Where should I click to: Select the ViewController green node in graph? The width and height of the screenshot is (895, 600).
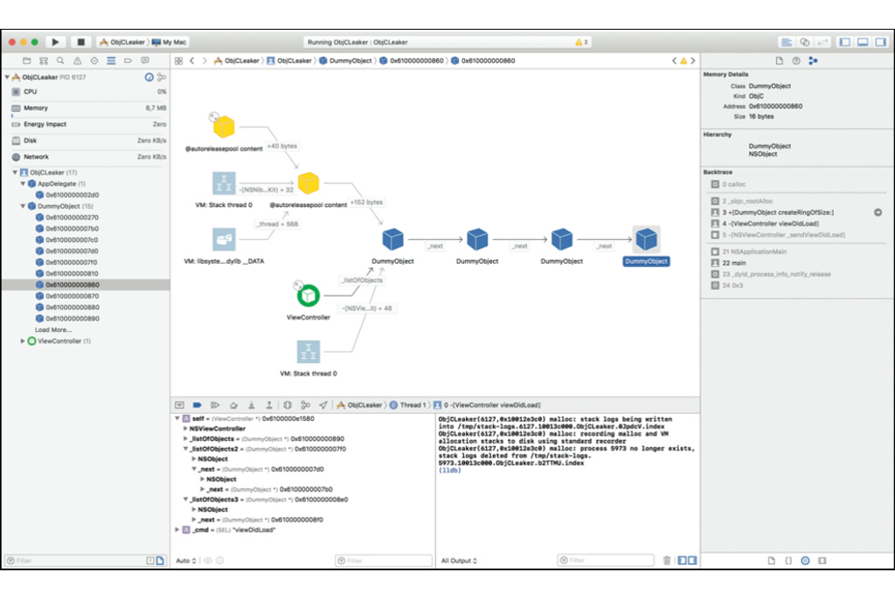coord(307,297)
